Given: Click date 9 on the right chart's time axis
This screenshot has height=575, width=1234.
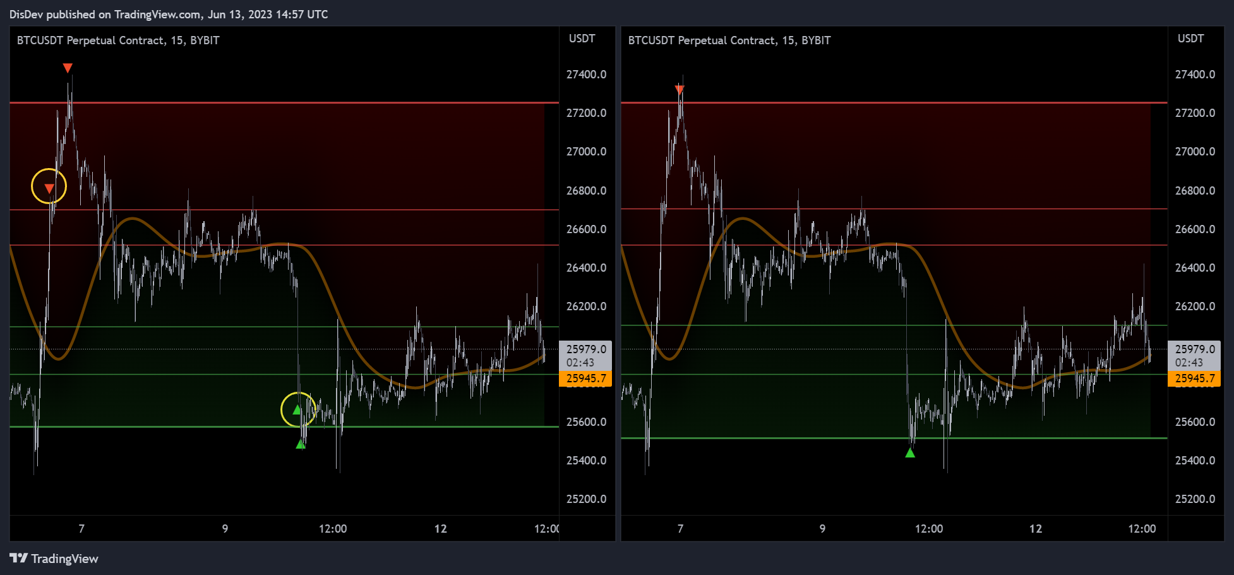Looking at the screenshot, I should coord(822,529).
